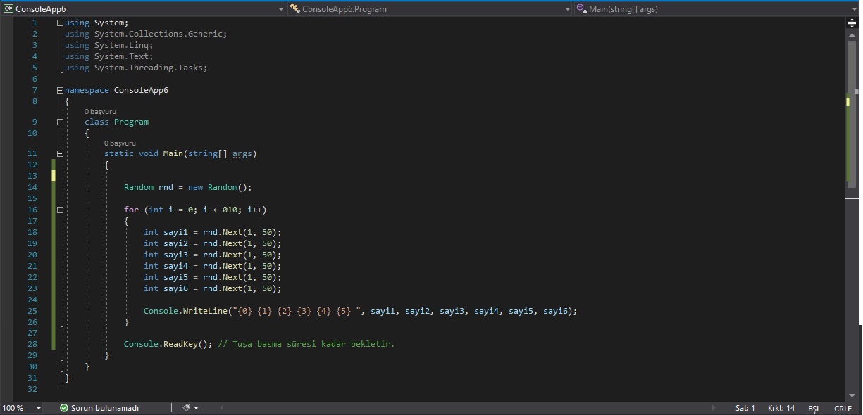Click the C# project icon beside ConsoleApp6
This screenshot has width=863, height=415.
pos(8,9)
